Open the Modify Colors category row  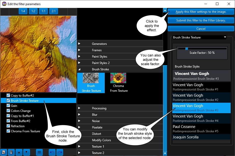pos(120,140)
